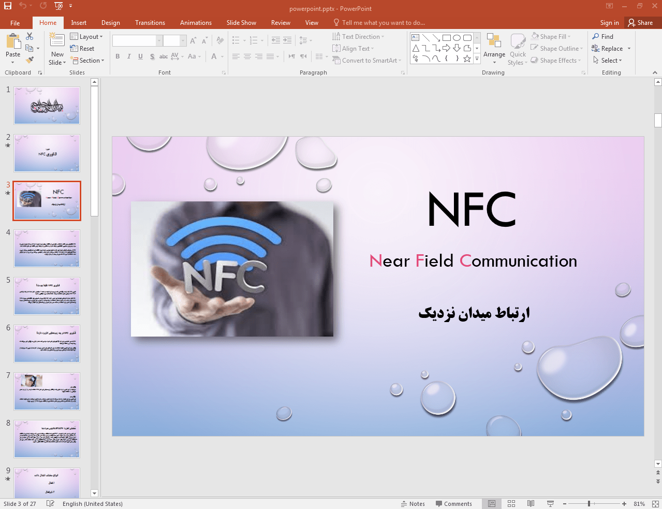Switch to the Design ribbon tab
This screenshot has height=509, width=662.
[110, 23]
